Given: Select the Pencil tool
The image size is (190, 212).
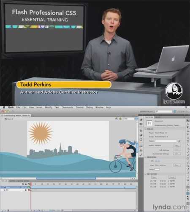Looking at the screenshot, I should [x=188, y=152].
